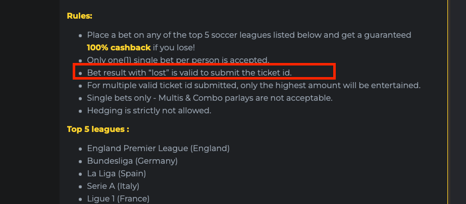Select the "Ligue 1 (France)" list item
The height and width of the screenshot is (204, 466).
tap(118, 199)
